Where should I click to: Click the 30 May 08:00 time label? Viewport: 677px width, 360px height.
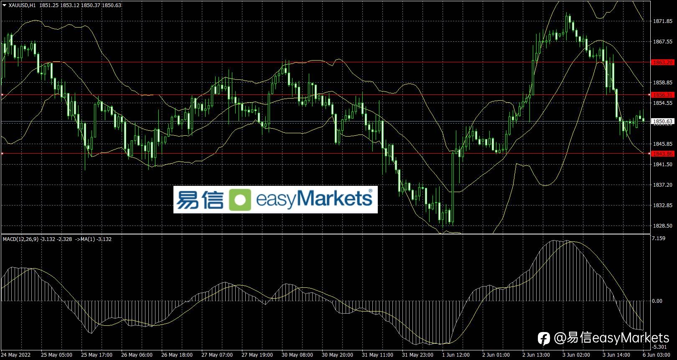298,355
